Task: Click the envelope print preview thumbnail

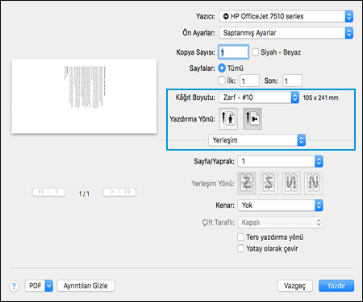Action: [84, 97]
